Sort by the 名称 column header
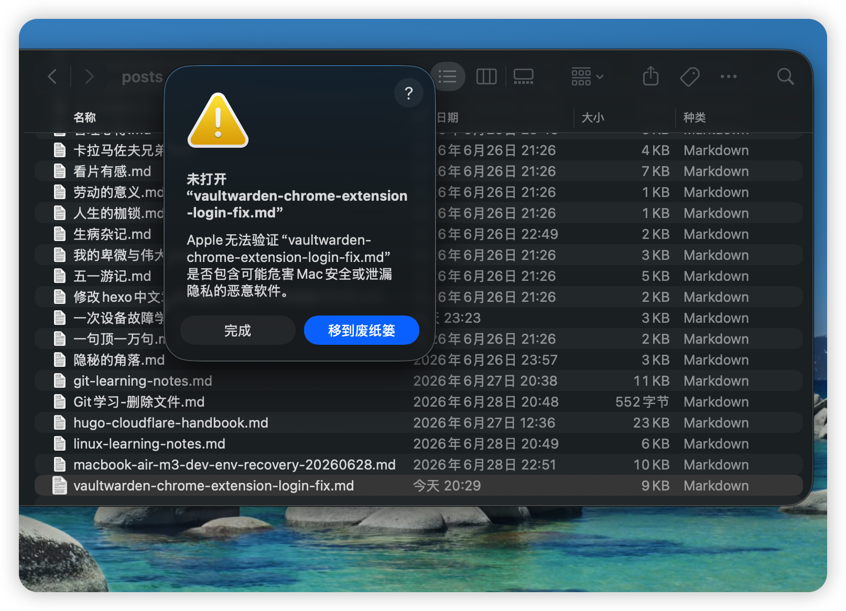The height and width of the screenshot is (611, 846). 85,117
